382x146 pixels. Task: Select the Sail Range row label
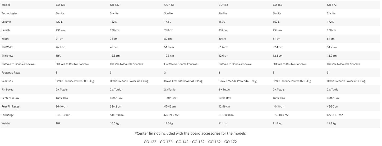tap(8, 115)
